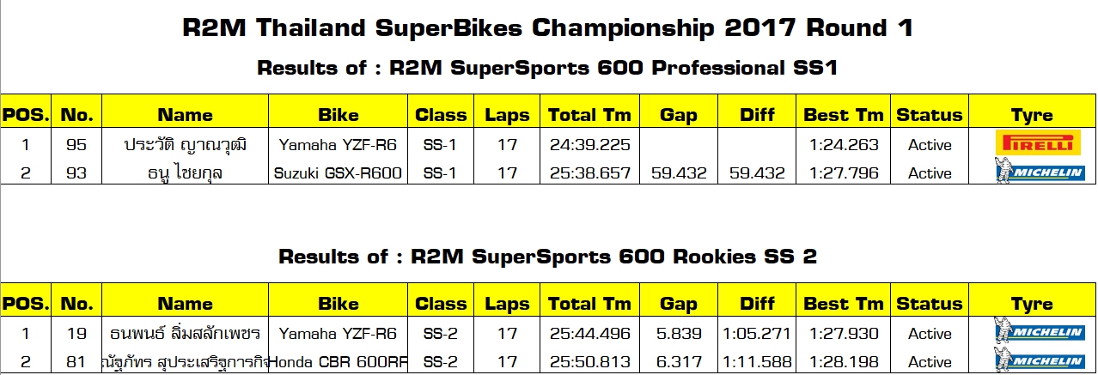The width and height of the screenshot is (1098, 375).
Task: Select the SS1 table Best Tm header
Action: coord(843,114)
